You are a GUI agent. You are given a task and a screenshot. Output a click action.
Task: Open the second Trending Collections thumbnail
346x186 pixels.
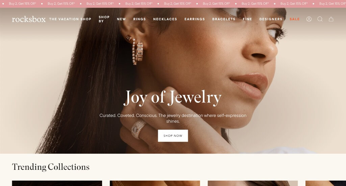pyautogui.click(x=155, y=183)
